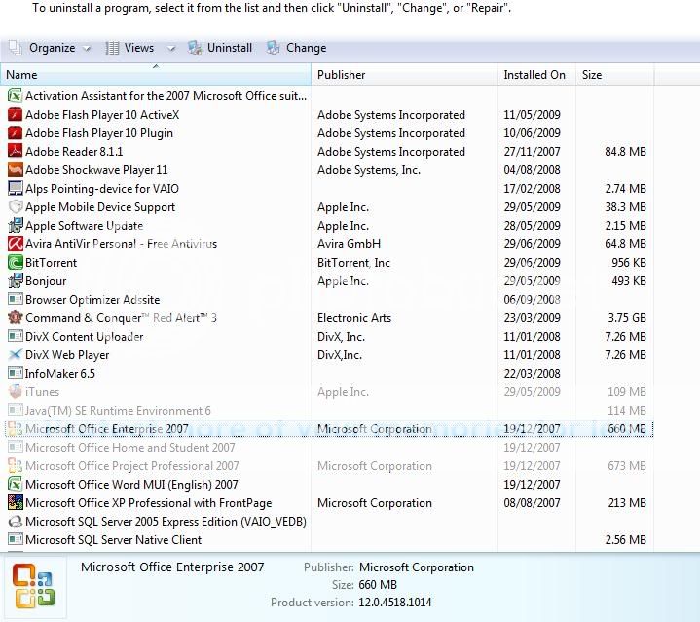This screenshot has width=700, height=622.
Task: Select the BitTorrent entry name
Action: click(52, 263)
